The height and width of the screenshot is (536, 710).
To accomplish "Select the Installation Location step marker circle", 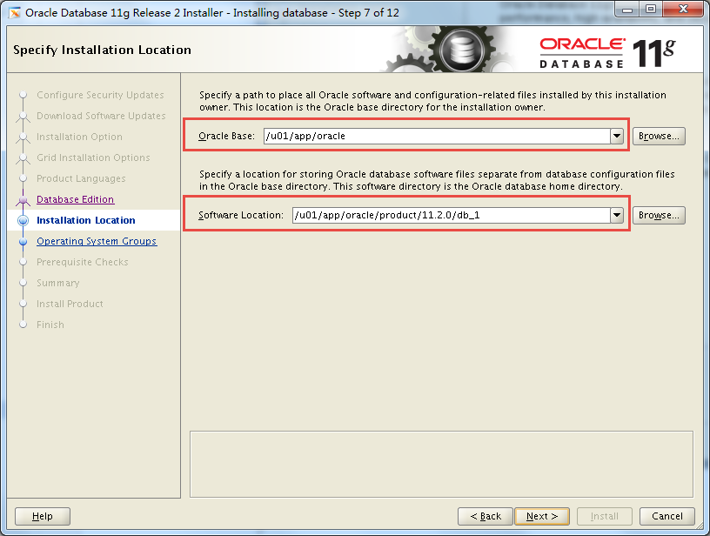I will click(23, 220).
